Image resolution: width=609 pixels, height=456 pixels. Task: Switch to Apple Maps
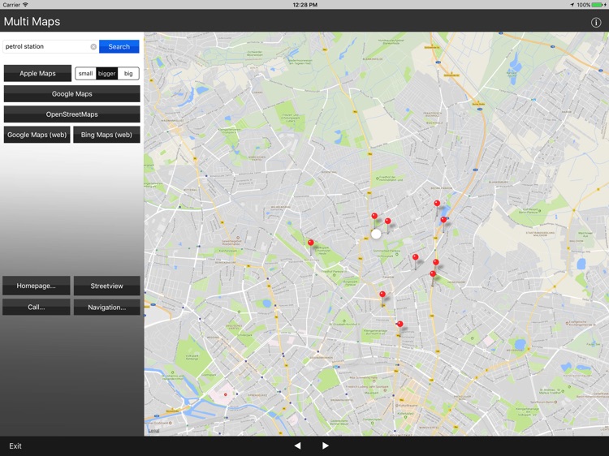tap(37, 73)
